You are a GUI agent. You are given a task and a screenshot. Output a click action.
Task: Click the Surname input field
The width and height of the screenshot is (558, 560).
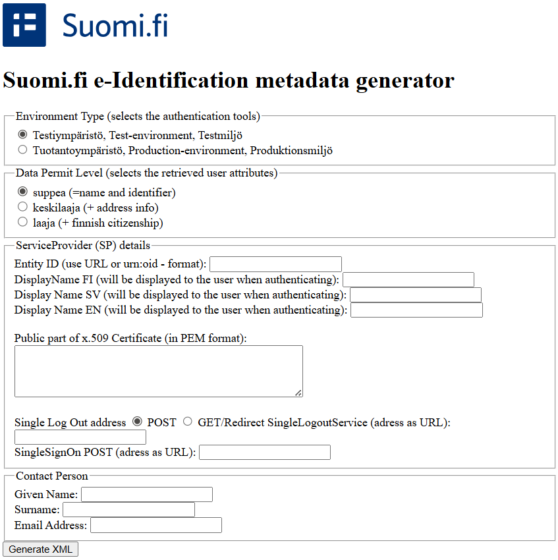pyautogui.click(x=128, y=509)
